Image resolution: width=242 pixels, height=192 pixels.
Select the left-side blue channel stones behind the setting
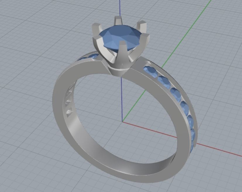(89, 57)
